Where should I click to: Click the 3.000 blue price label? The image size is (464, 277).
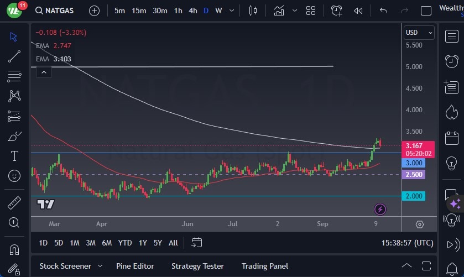tap(414, 163)
